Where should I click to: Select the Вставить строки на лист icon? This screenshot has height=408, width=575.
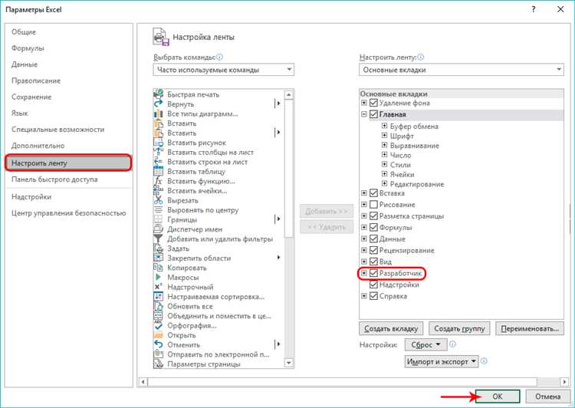click(159, 162)
